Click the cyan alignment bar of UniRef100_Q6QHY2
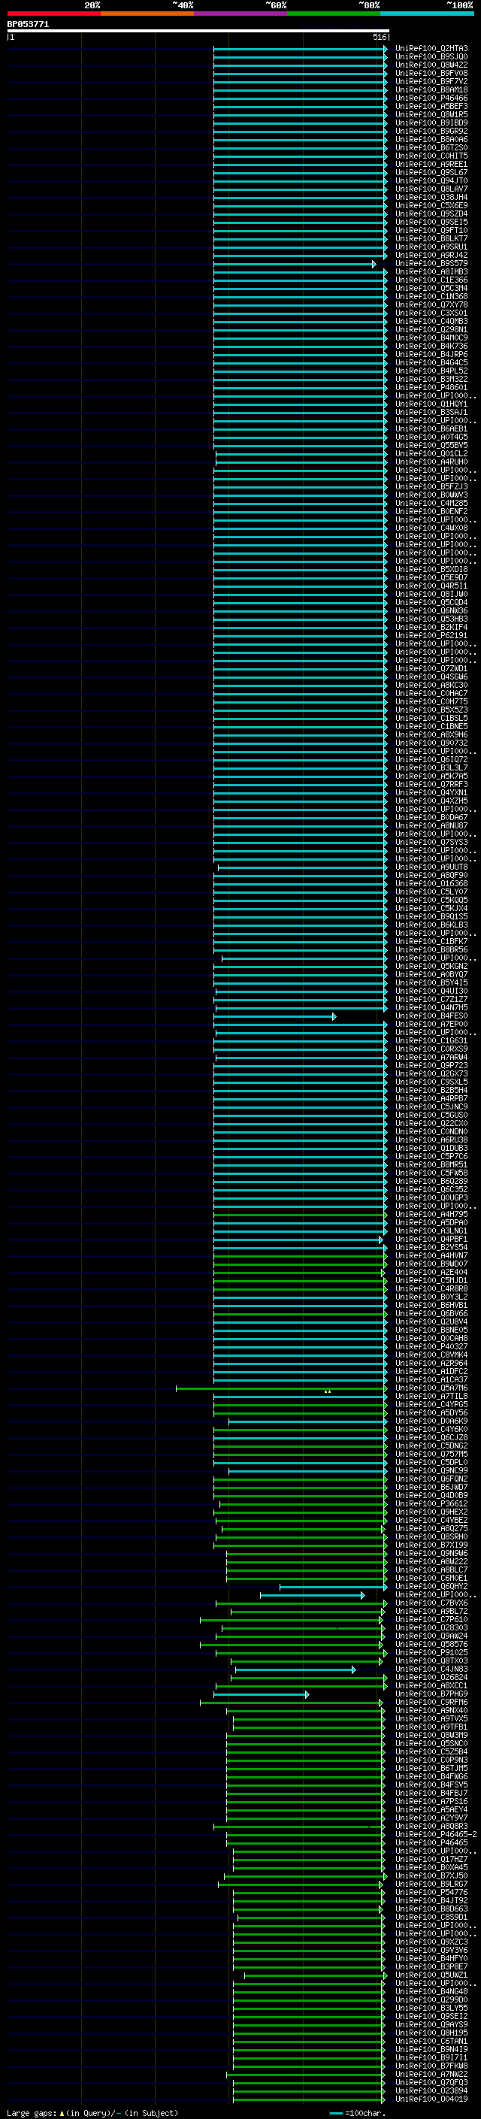 pyautogui.click(x=333, y=1587)
